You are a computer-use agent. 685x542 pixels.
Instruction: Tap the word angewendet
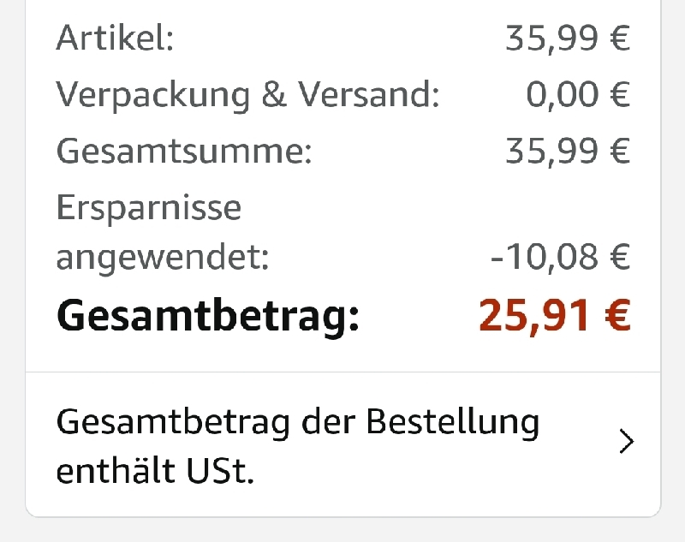pyautogui.click(x=163, y=257)
